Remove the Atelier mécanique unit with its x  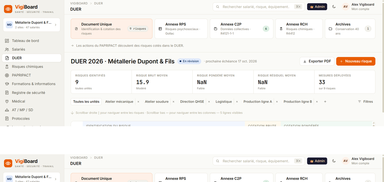pos(138,102)
